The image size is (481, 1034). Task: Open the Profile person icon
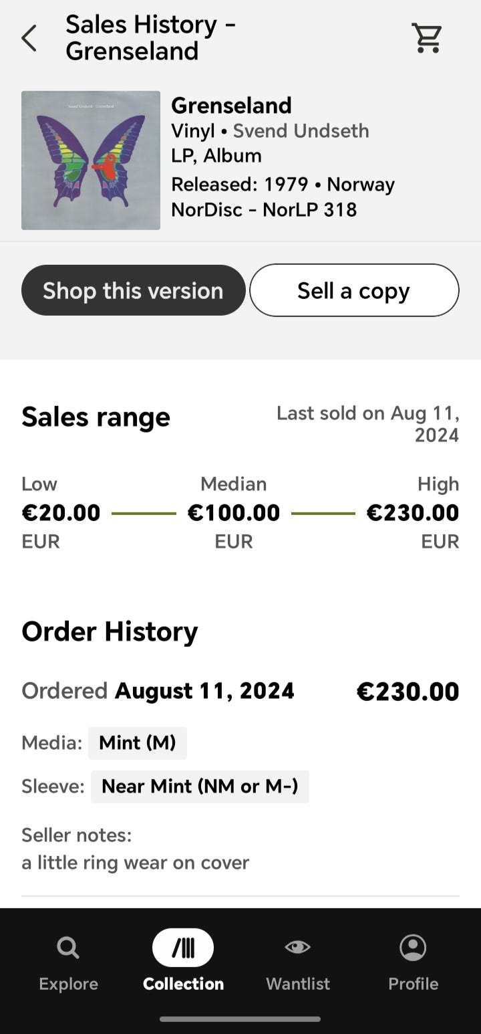tap(413, 947)
